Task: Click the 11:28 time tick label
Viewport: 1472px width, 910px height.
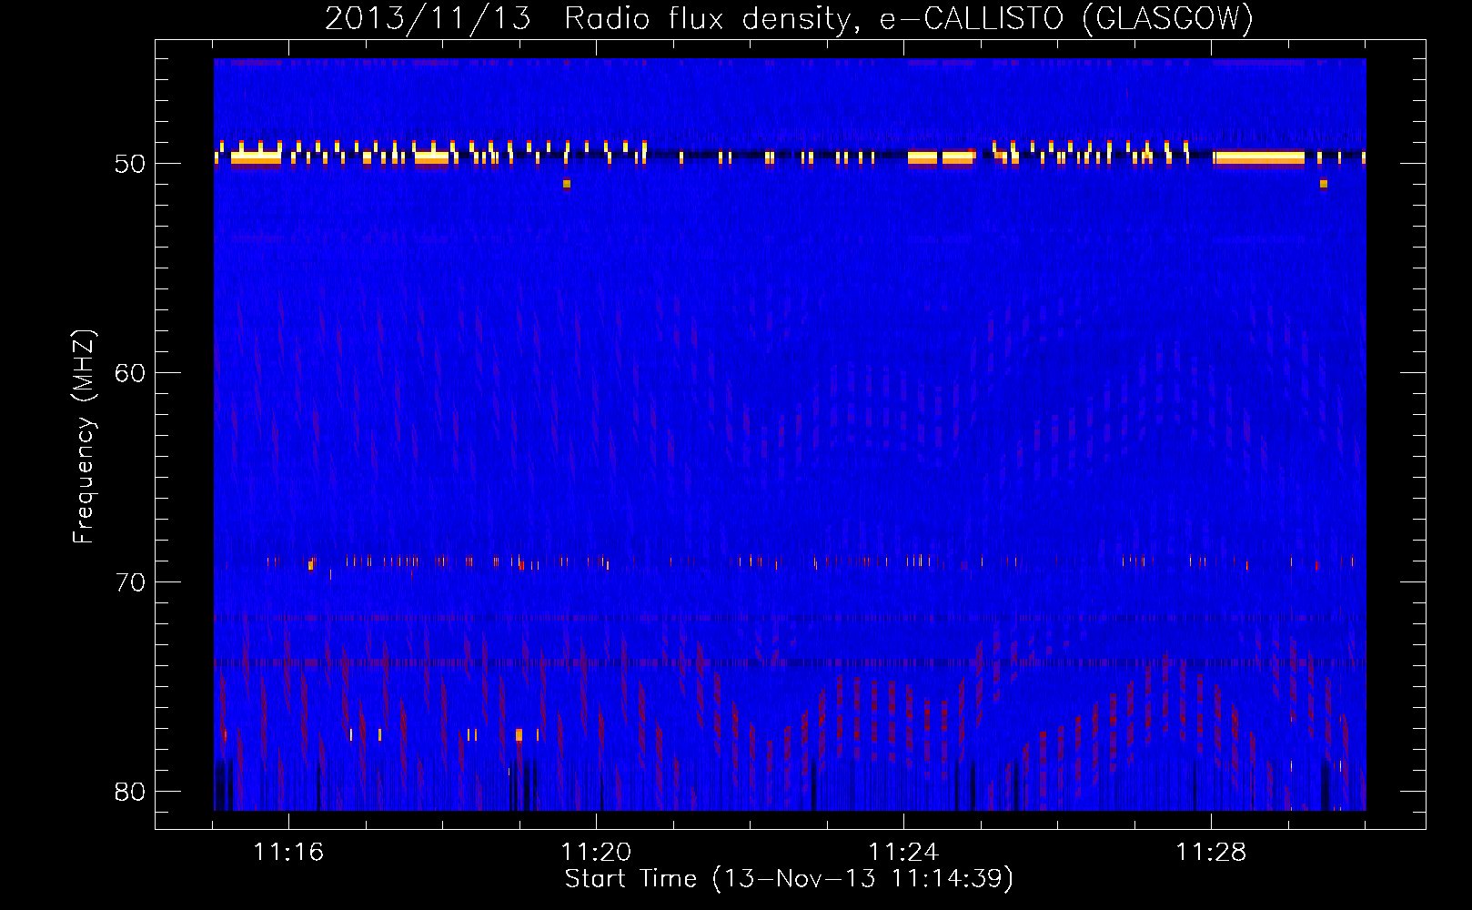Action: [1211, 852]
